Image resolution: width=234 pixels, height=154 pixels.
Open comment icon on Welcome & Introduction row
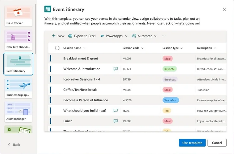[115, 69]
